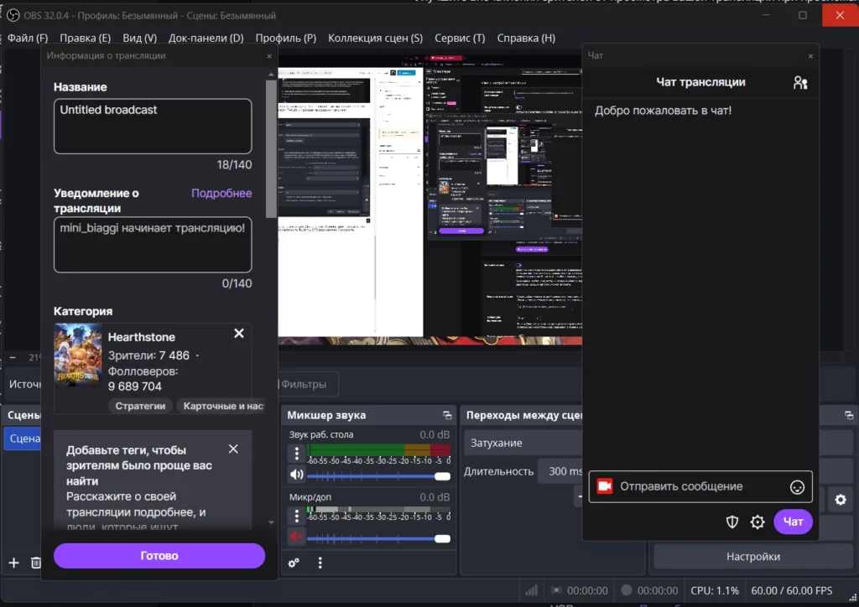This screenshot has width=859, height=607.
Task: Open the three-dot menu for Звук раб. стола
Action: tap(296, 454)
